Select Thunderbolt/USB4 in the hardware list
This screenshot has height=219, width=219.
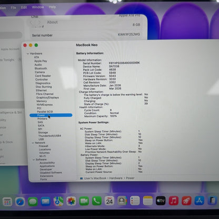[x=49, y=136]
